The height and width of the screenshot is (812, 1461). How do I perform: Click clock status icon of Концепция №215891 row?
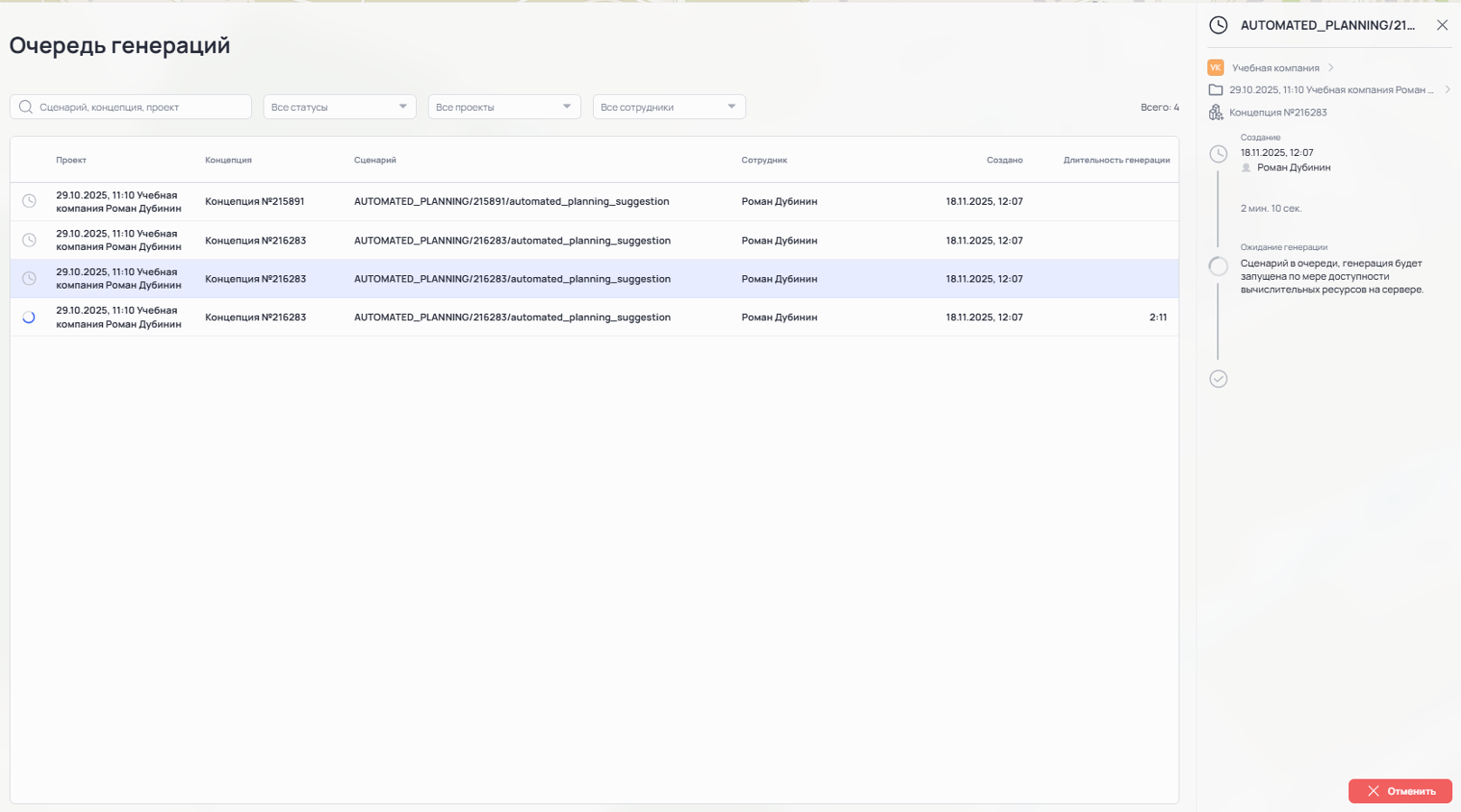click(30, 201)
